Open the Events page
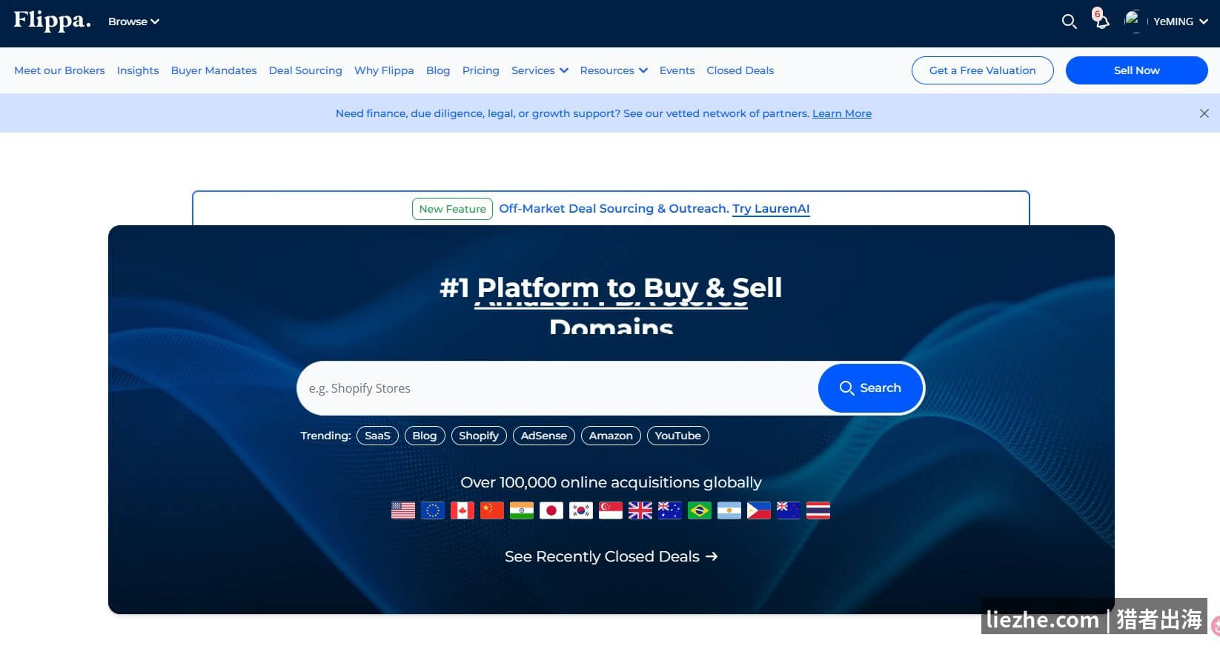The height and width of the screenshot is (649, 1220). click(x=677, y=70)
